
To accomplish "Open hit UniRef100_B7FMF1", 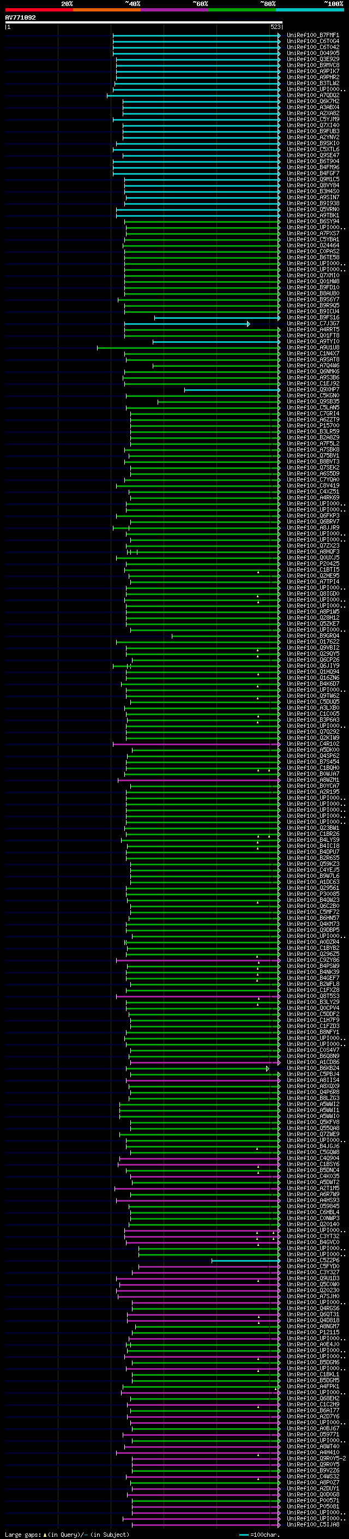I will (x=312, y=35).
